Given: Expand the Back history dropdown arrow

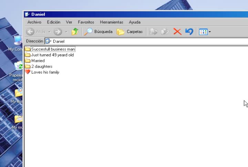Looking at the screenshot, I should coord(50,32).
